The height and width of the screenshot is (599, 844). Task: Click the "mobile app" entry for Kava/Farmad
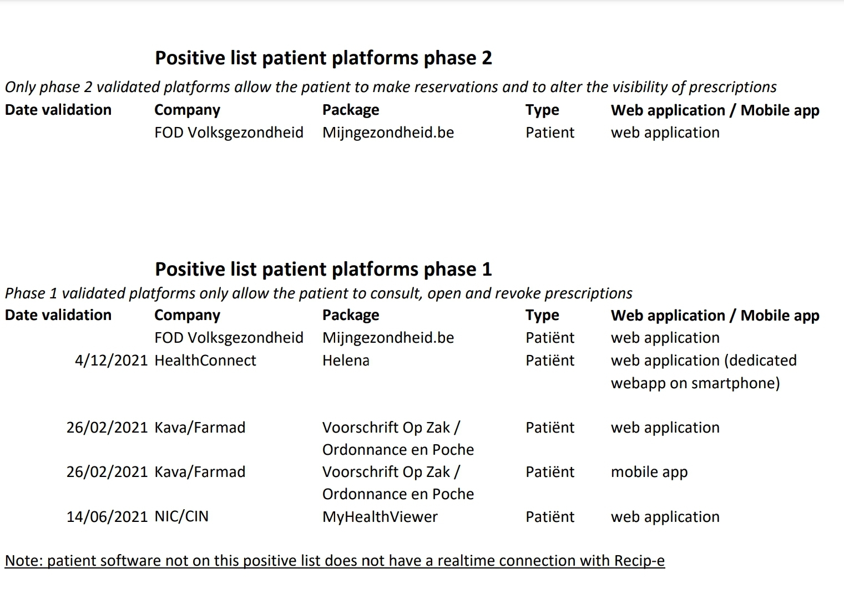pos(649,472)
